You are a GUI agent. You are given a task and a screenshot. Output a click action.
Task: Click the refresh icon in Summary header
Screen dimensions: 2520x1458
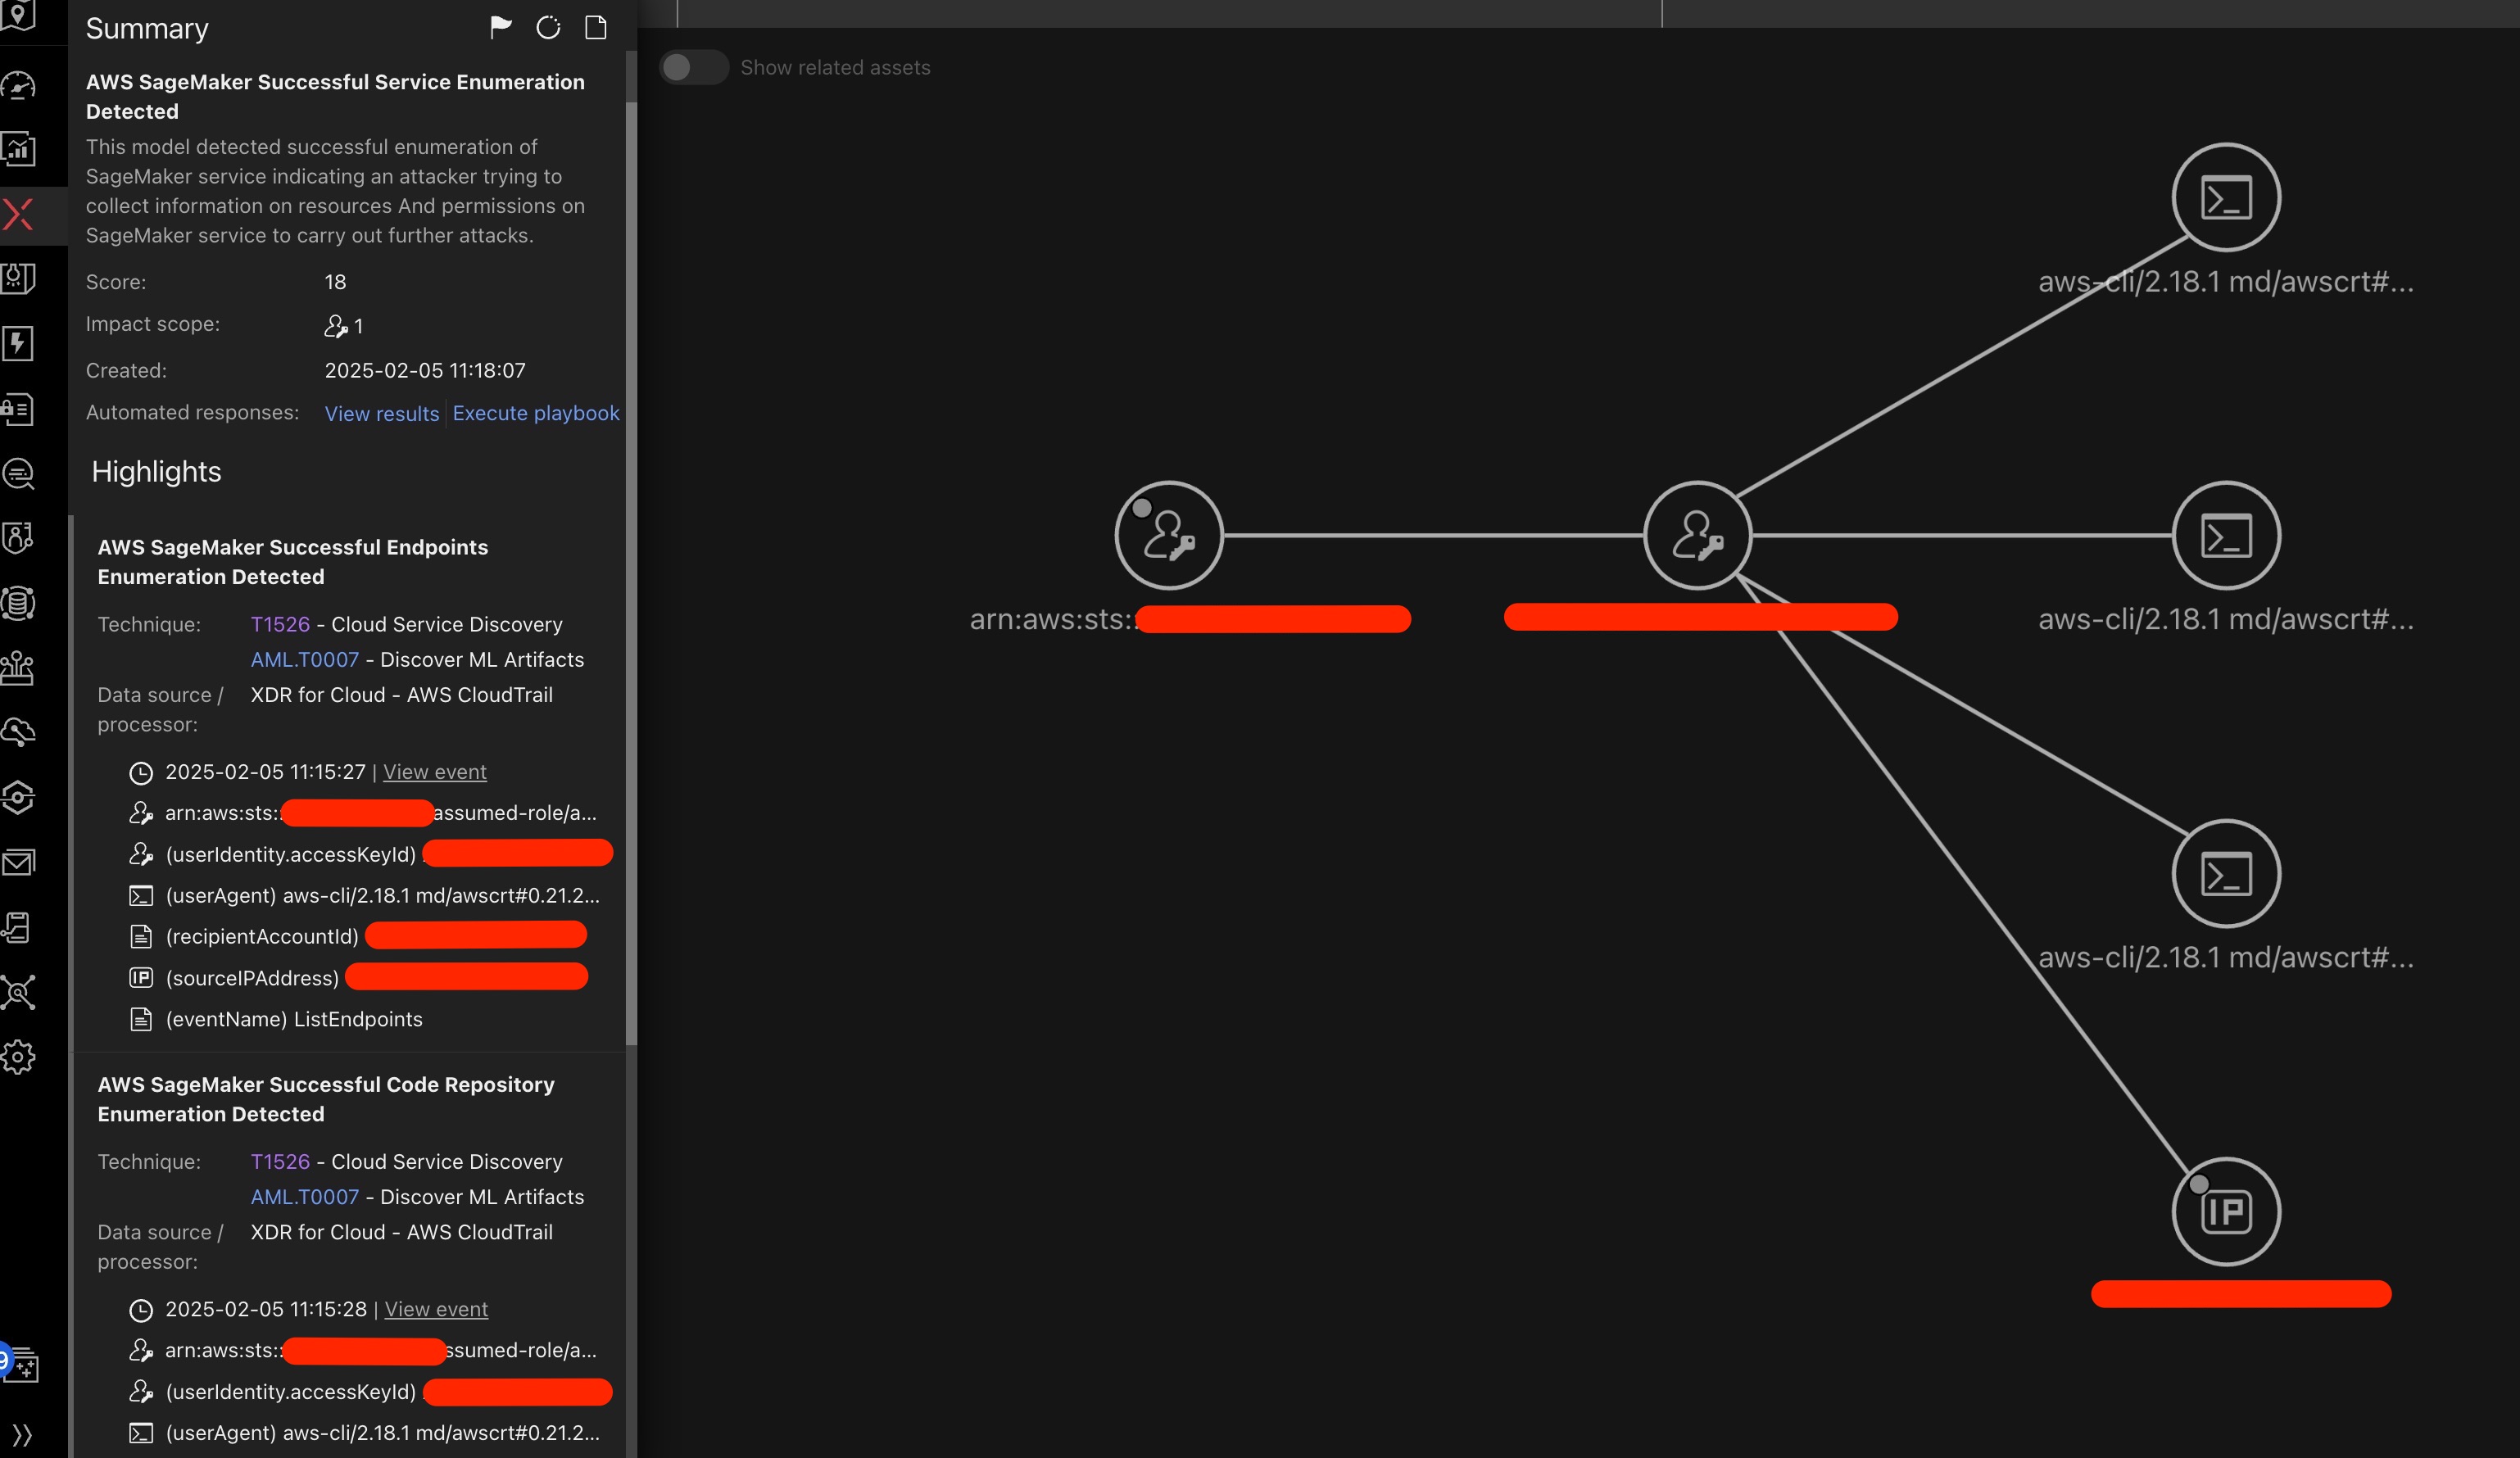point(548,27)
